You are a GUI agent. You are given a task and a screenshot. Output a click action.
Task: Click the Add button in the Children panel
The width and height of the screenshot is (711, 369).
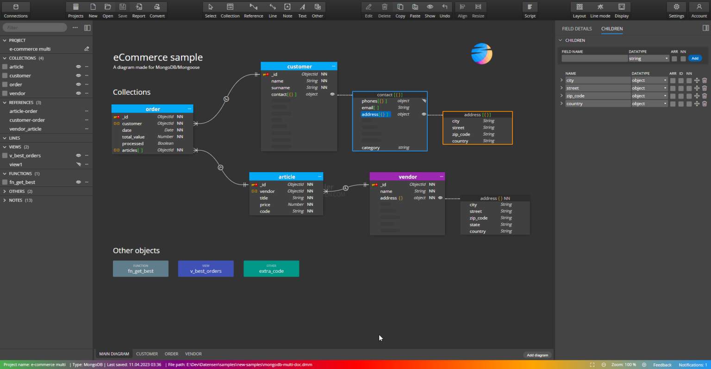pos(695,58)
